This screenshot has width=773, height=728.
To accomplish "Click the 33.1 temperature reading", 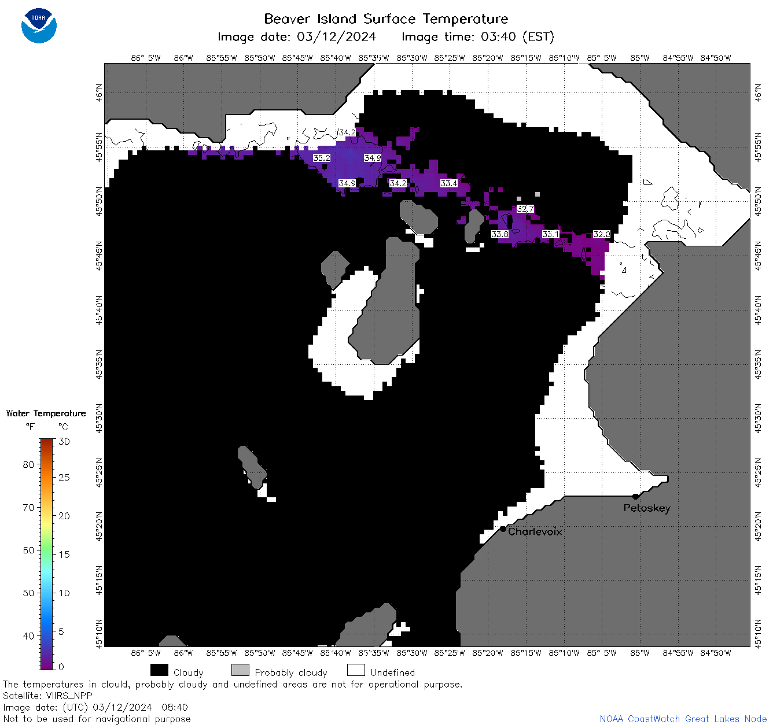I will click(x=551, y=234).
